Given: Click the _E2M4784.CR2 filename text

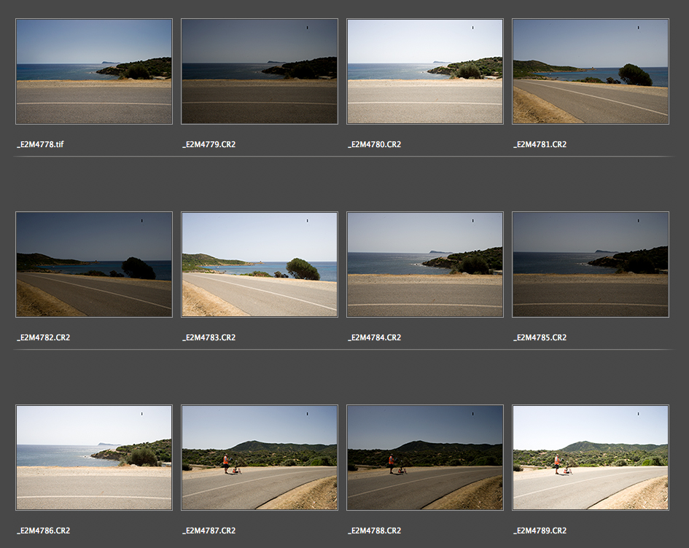Looking at the screenshot, I should [374, 337].
